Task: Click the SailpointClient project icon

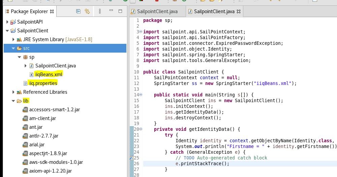Action: [13, 31]
